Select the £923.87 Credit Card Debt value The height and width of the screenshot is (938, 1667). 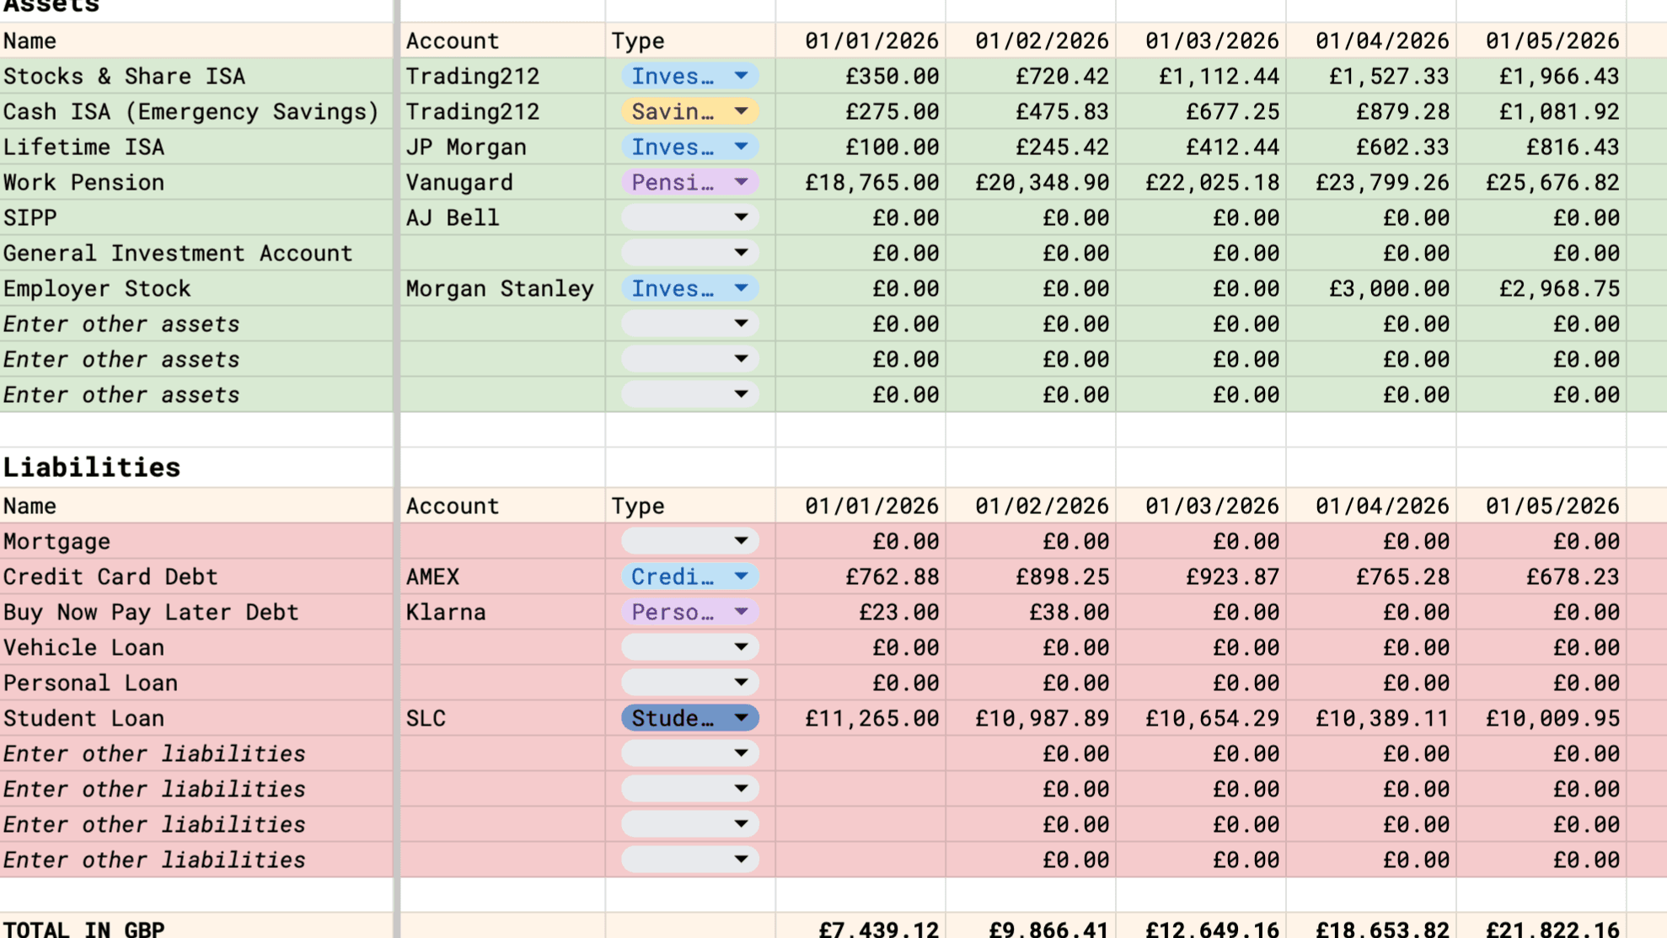pos(1201,576)
